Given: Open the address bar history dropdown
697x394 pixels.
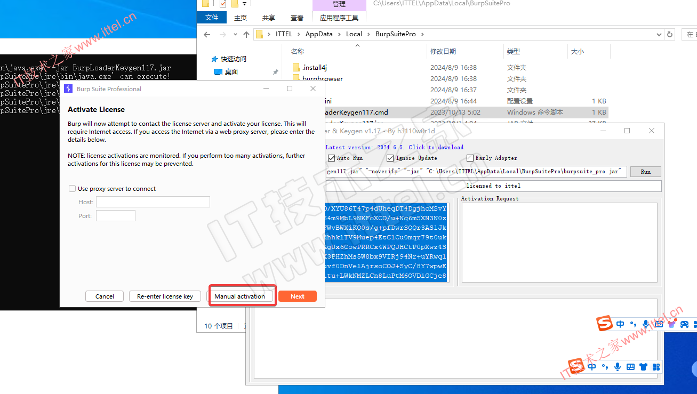Looking at the screenshot, I should click(x=659, y=34).
